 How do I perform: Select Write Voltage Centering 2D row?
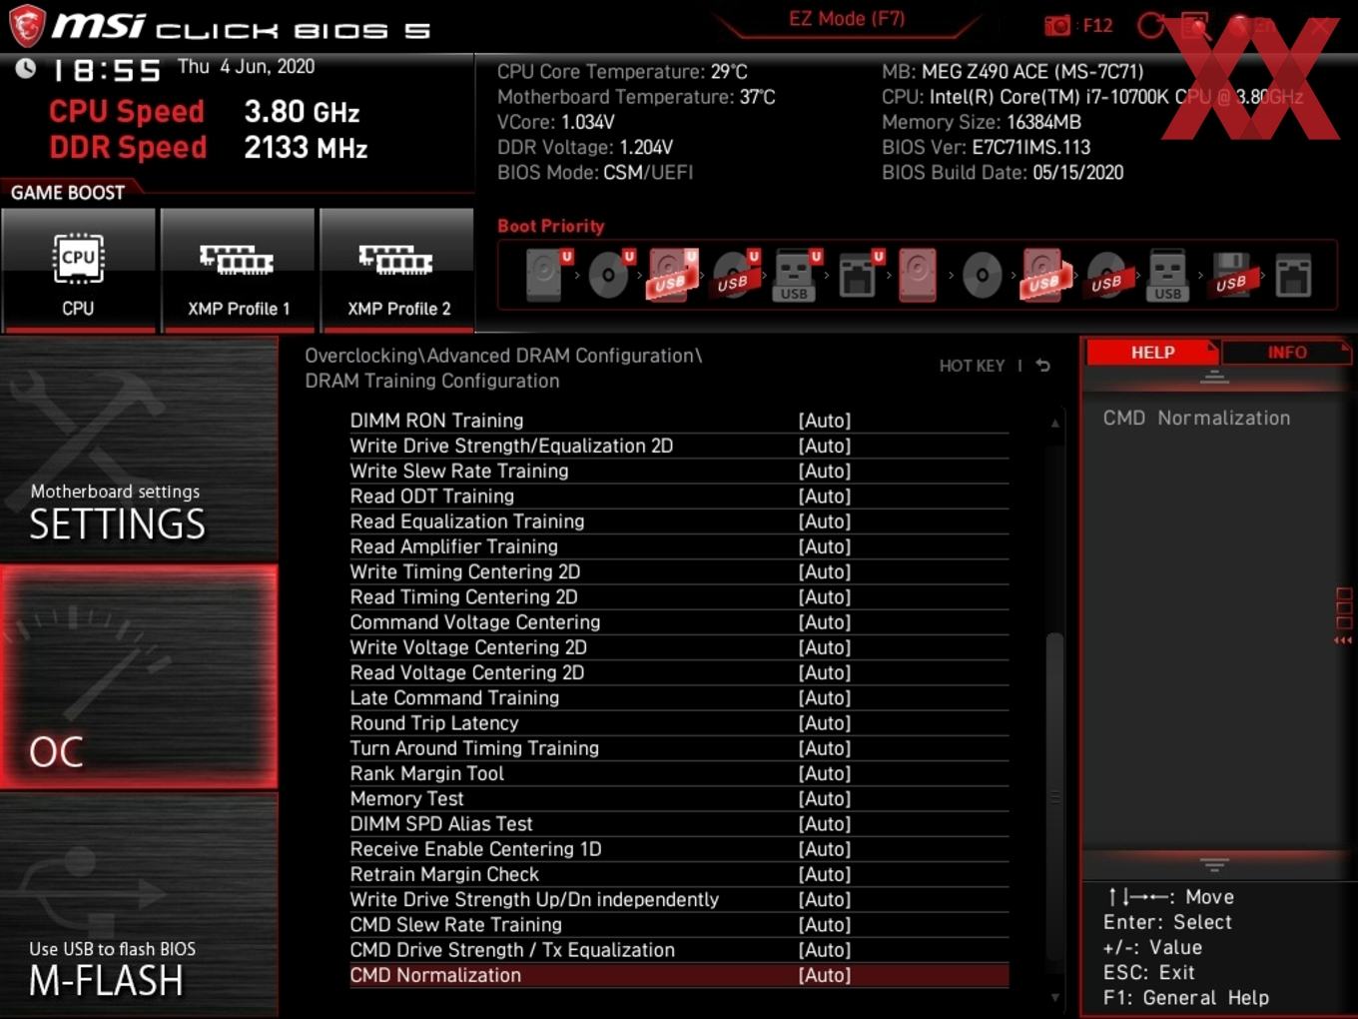pyautogui.click(x=679, y=647)
